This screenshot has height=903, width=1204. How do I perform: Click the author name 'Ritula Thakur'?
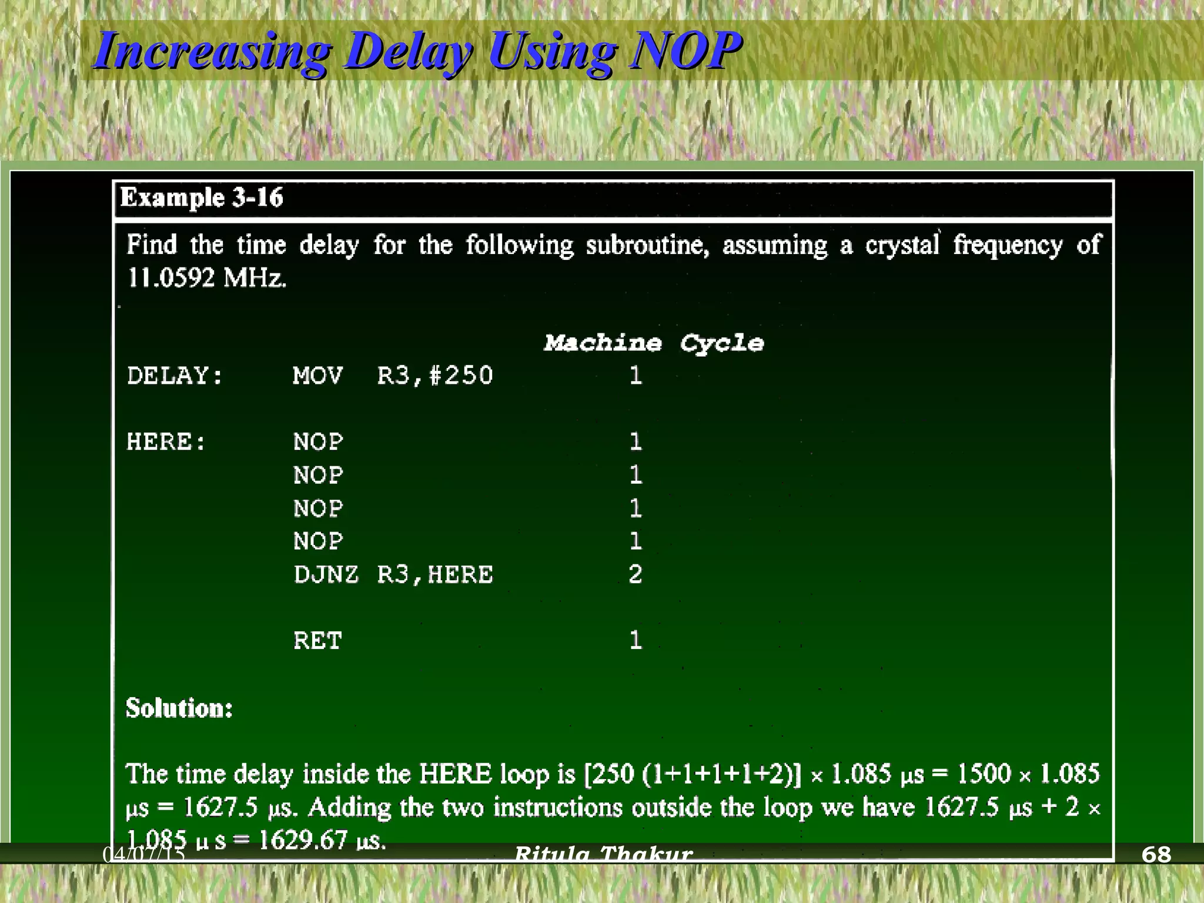coord(604,854)
